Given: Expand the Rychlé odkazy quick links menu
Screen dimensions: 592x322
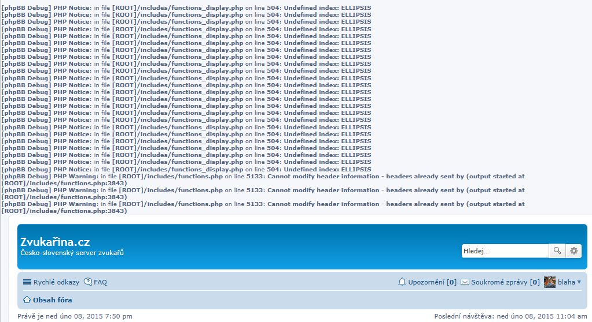Looking at the screenshot, I should pyautogui.click(x=56, y=282).
